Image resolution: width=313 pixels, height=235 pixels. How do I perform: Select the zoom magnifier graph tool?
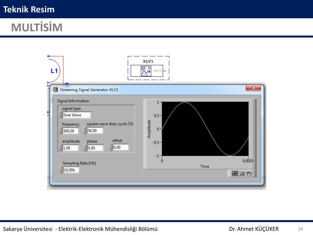point(242,173)
